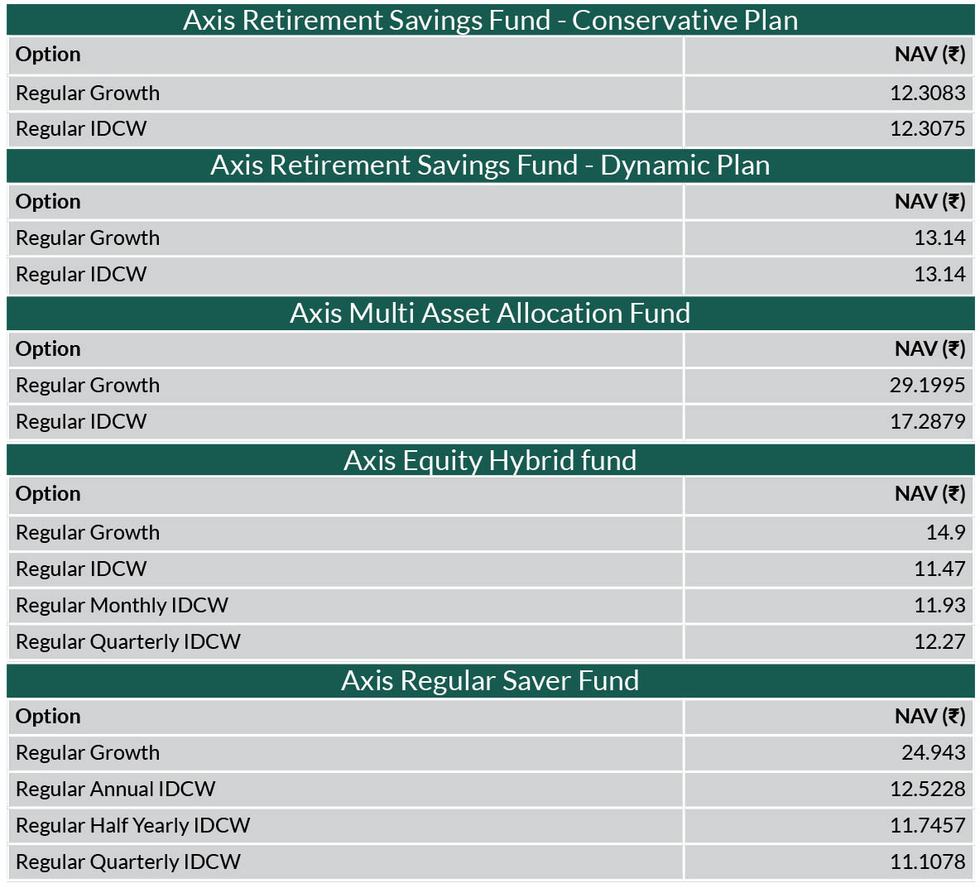The height and width of the screenshot is (888, 980).
Task: Click the Option column header under Conservative Plan
Action: 48,55
